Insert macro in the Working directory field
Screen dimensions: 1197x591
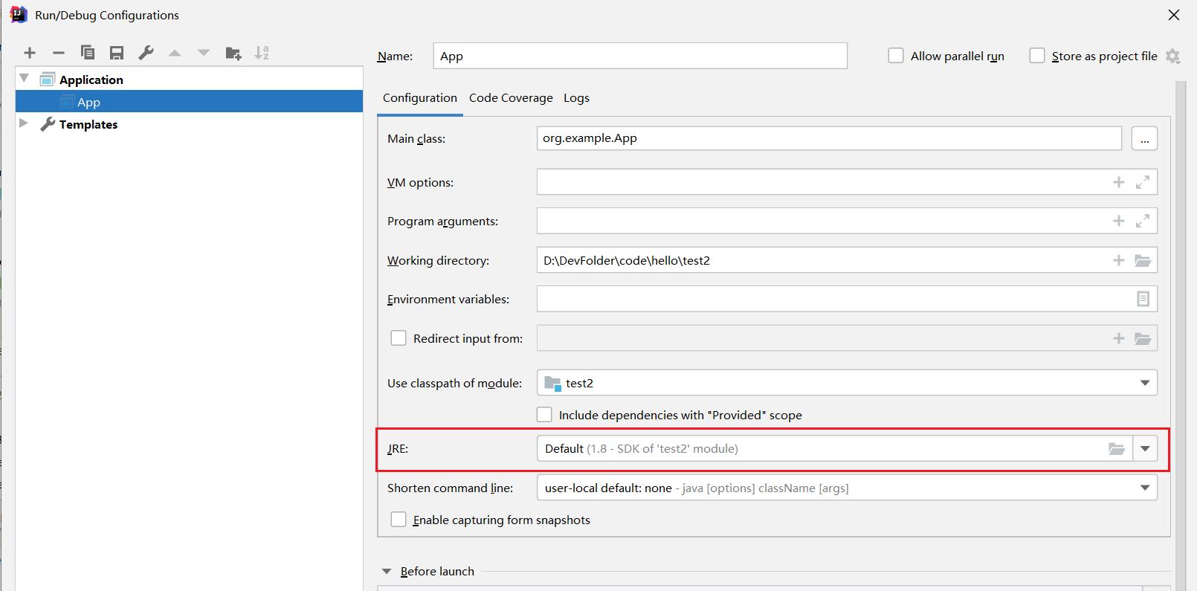click(x=1118, y=260)
